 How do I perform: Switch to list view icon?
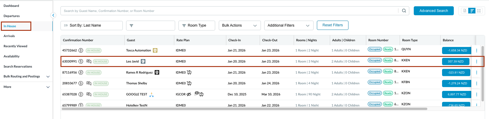coord(472,11)
